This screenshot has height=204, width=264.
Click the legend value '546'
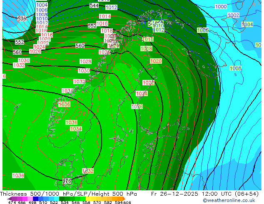pyautogui.click(x=75, y=202)
